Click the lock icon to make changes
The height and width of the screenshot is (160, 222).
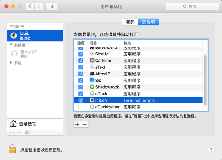[x=12, y=149]
